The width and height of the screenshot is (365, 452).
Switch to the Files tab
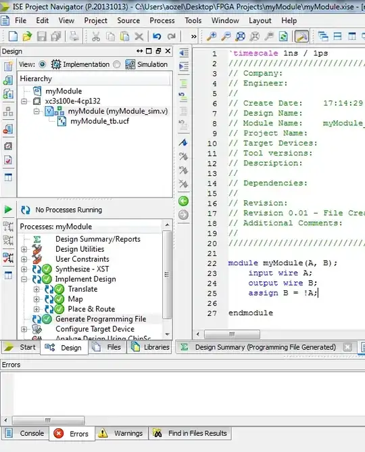(x=107, y=347)
